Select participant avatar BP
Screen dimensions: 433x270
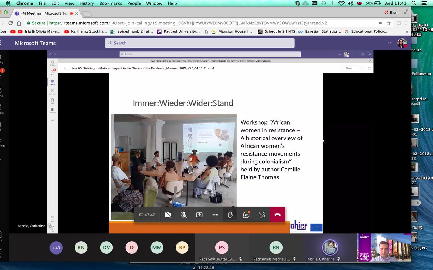[x=182, y=248]
